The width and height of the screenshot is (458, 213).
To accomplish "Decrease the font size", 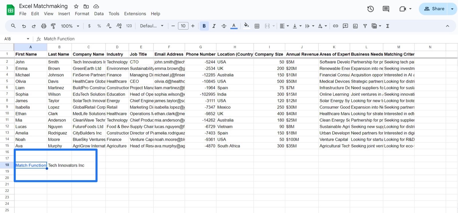I will pos(173,26).
